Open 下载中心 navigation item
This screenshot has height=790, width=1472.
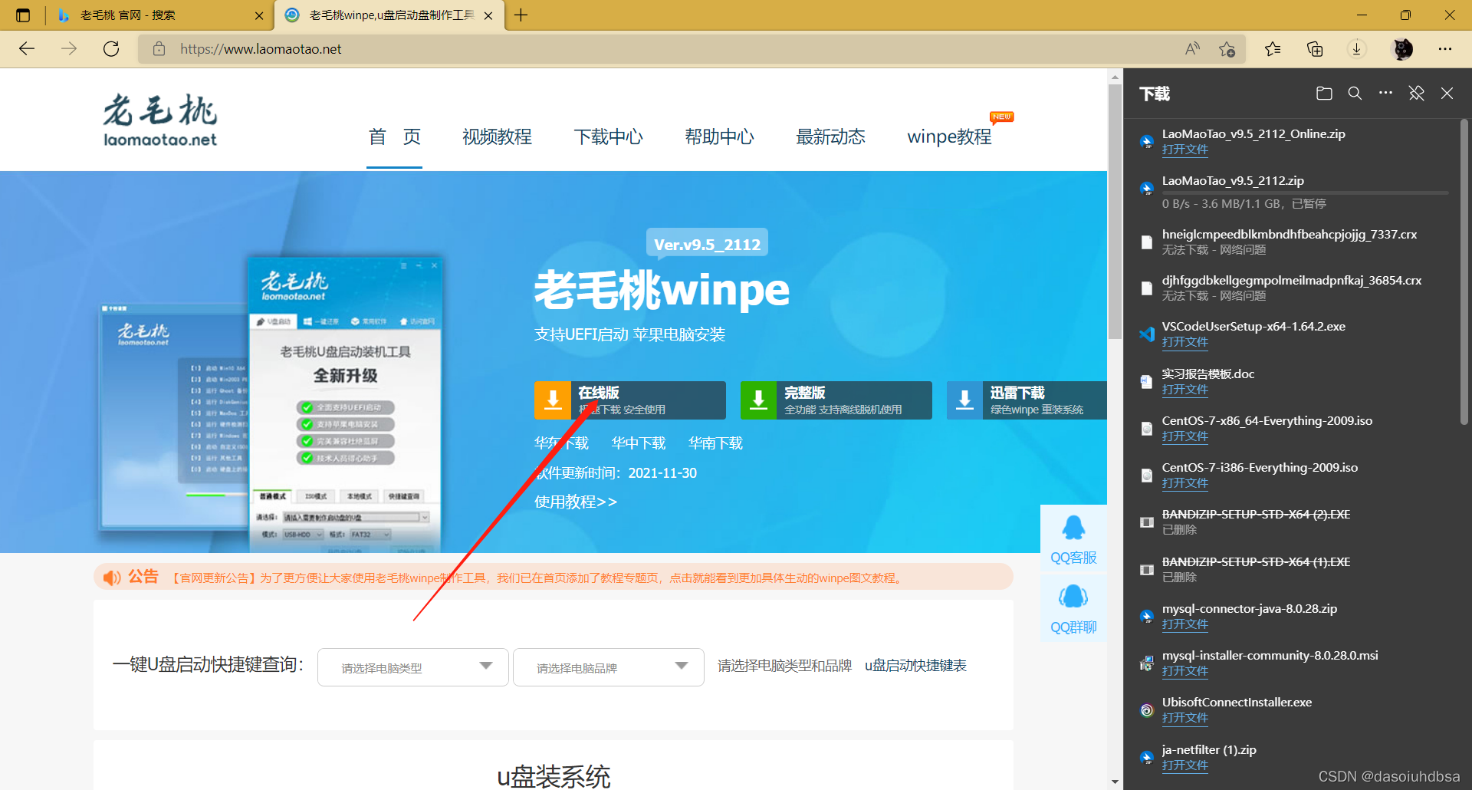coord(608,137)
